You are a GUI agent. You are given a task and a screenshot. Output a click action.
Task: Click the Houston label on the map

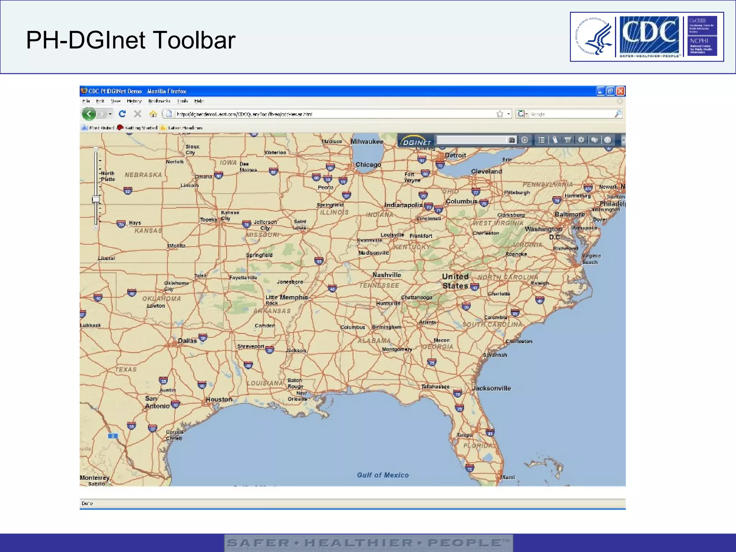219,399
